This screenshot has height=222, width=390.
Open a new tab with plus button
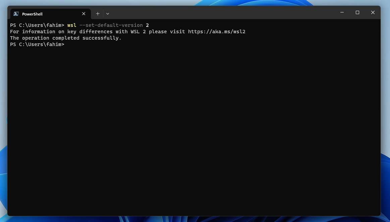point(98,14)
